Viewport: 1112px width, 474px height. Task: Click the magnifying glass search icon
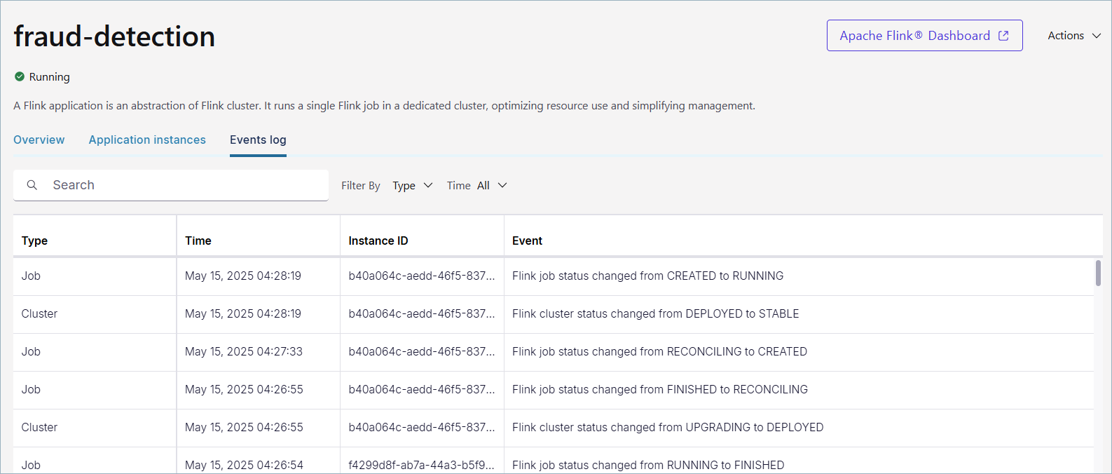pos(32,185)
